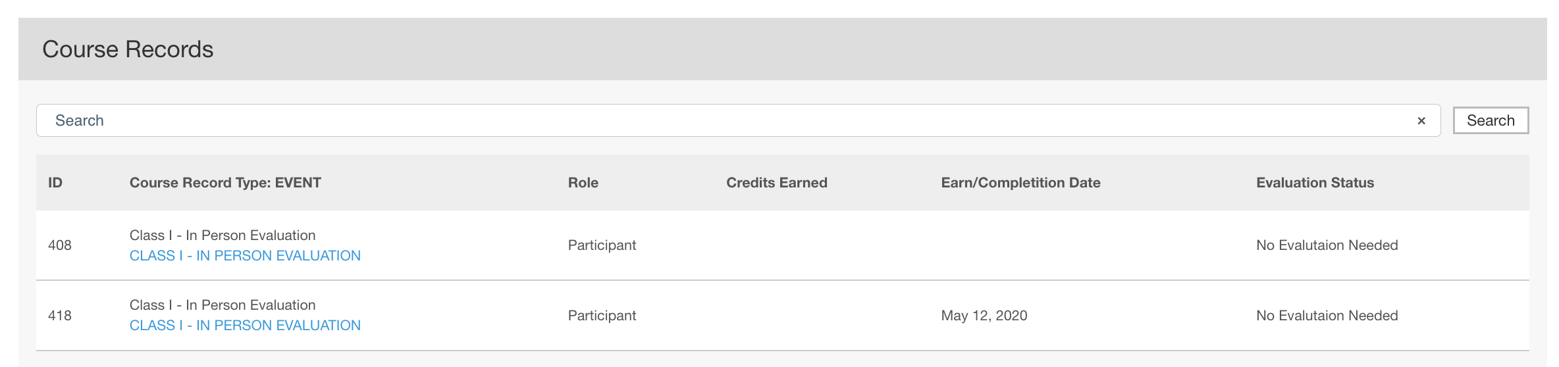Viewport: 1559px width, 367px height.
Task: Click the Search button
Action: [x=1491, y=120]
